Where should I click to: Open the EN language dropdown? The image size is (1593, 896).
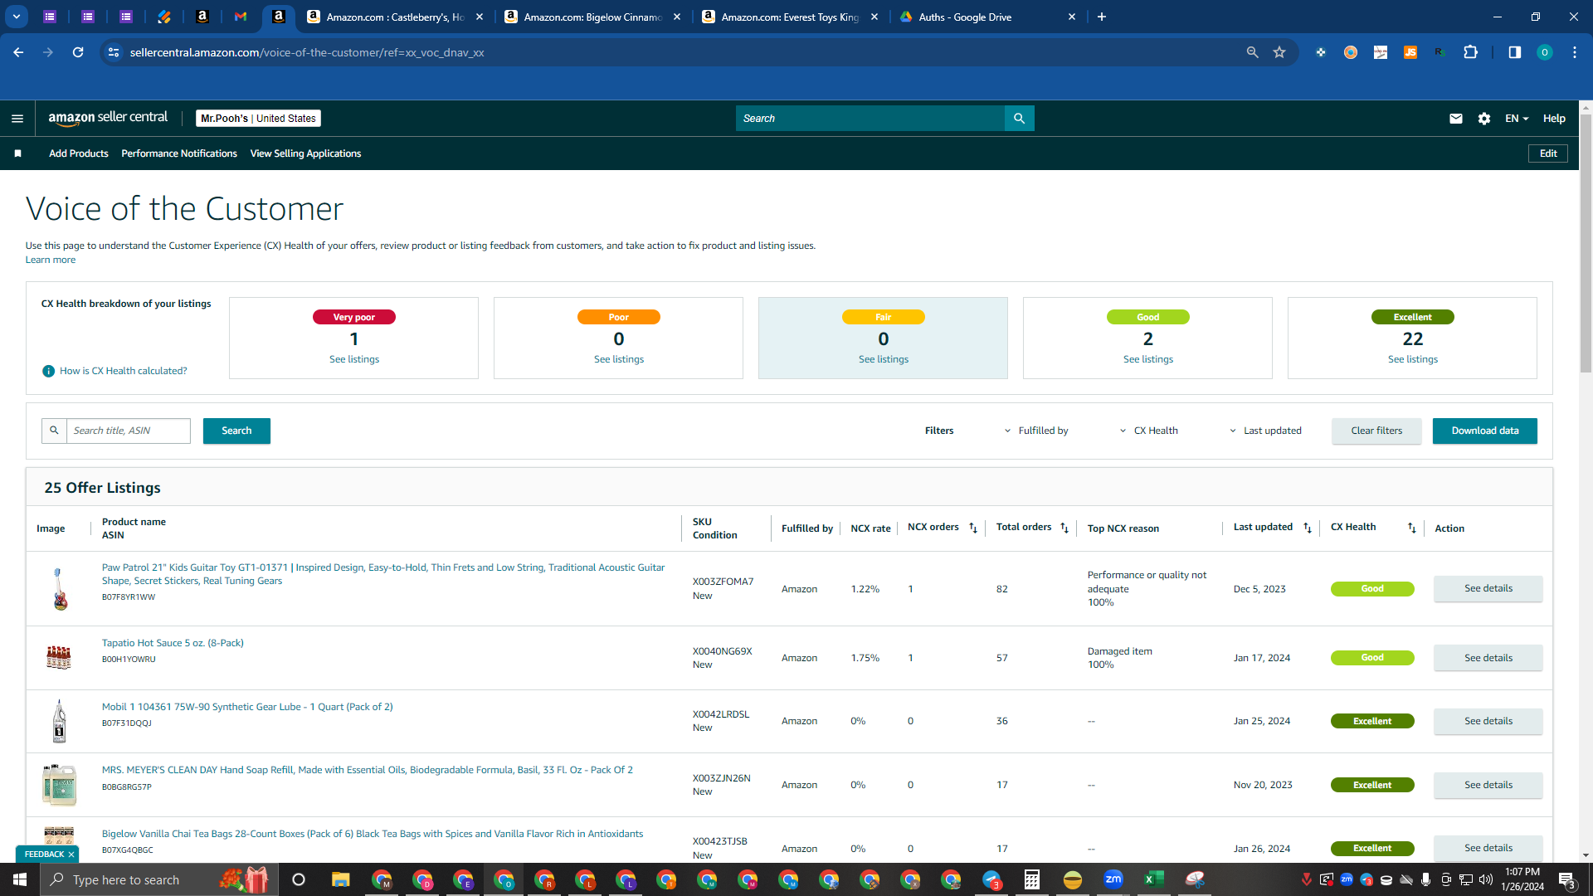1517,119
